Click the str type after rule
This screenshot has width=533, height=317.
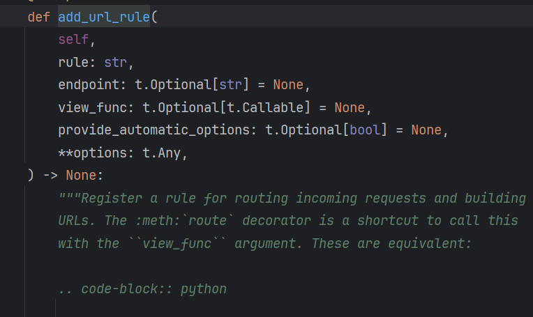(115, 62)
